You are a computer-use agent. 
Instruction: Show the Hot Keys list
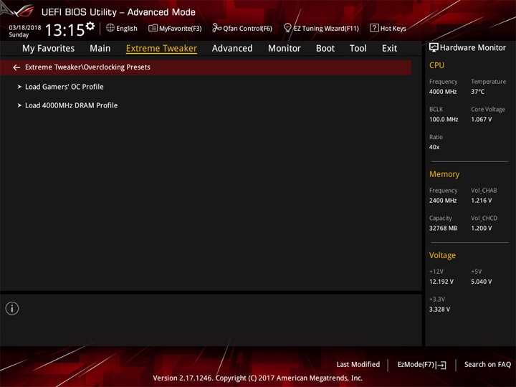(x=388, y=28)
